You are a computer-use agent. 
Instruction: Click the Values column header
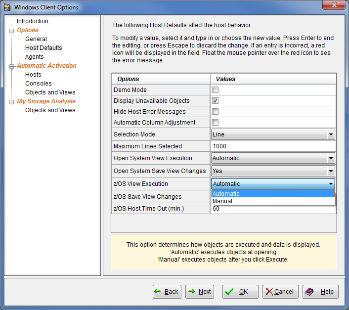[x=273, y=79]
